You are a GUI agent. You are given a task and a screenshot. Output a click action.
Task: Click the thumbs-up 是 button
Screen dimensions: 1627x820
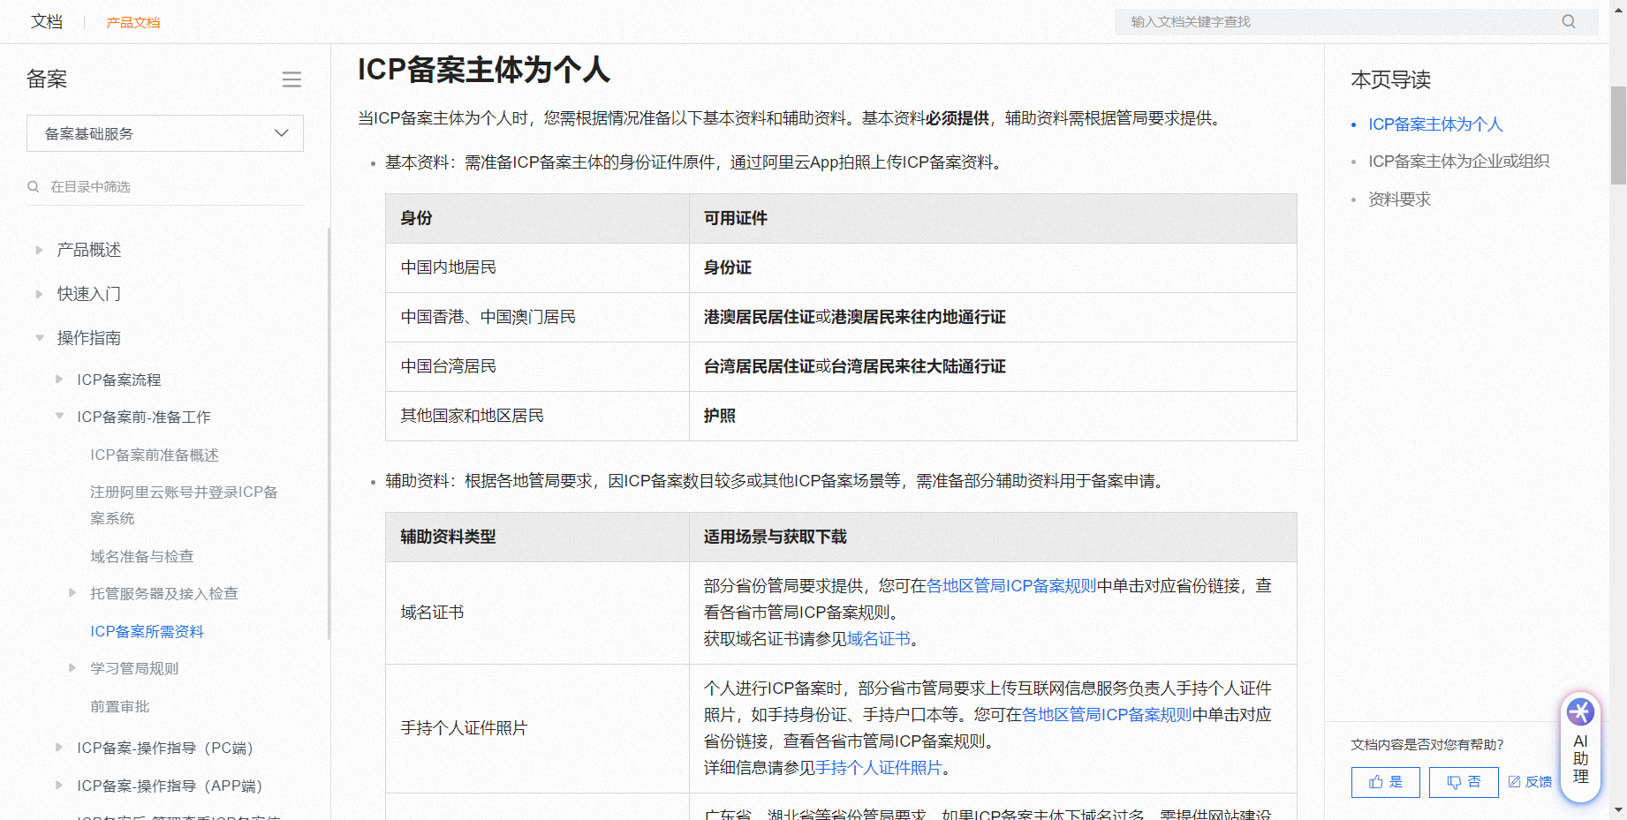[x=1385, y=782]
